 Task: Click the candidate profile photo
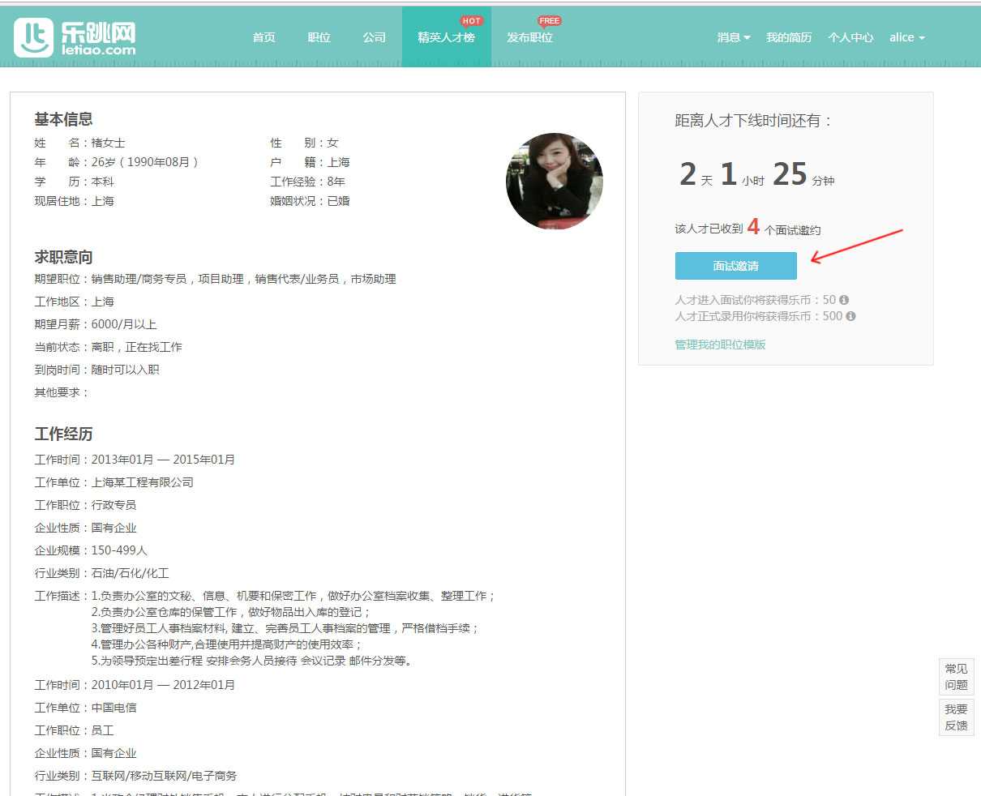555,181
